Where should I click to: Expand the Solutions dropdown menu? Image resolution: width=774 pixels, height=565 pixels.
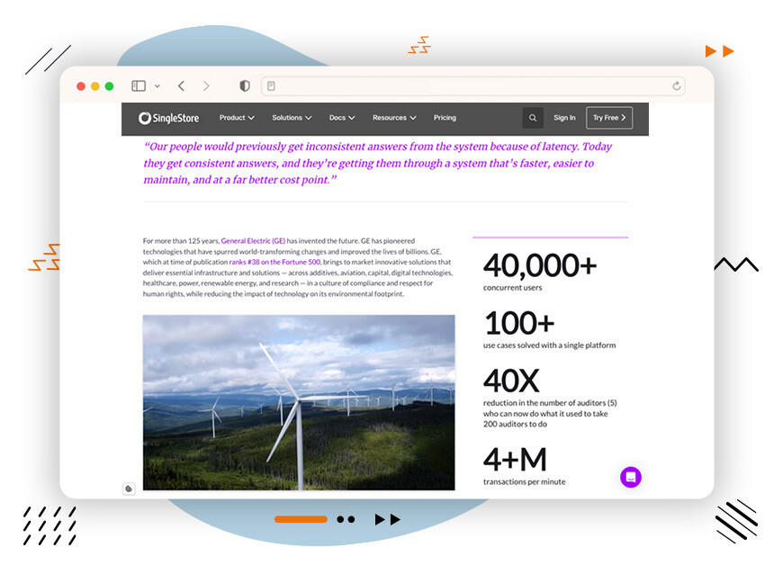(x=291, y=117)
